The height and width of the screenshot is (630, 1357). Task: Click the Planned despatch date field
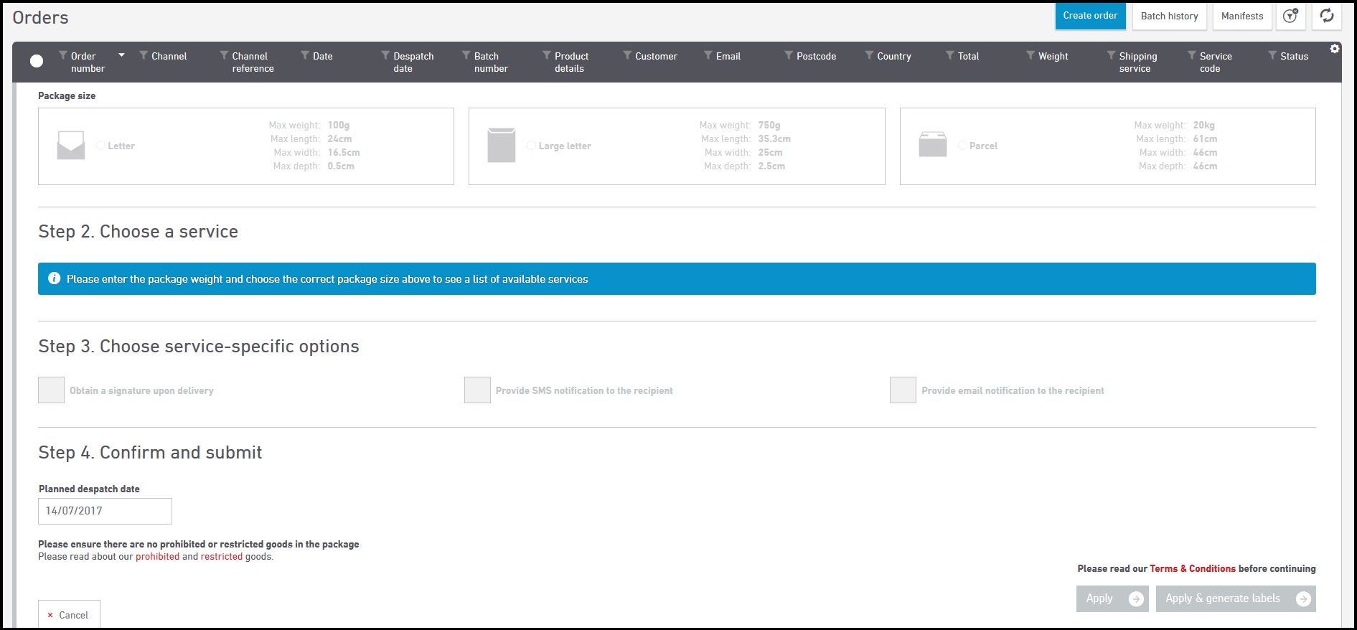click(105, 511)
